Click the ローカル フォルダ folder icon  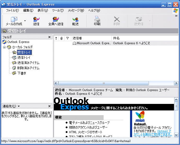9,47
